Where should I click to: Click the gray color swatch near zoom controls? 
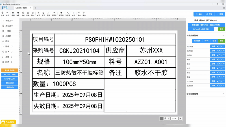pos(162,119)
